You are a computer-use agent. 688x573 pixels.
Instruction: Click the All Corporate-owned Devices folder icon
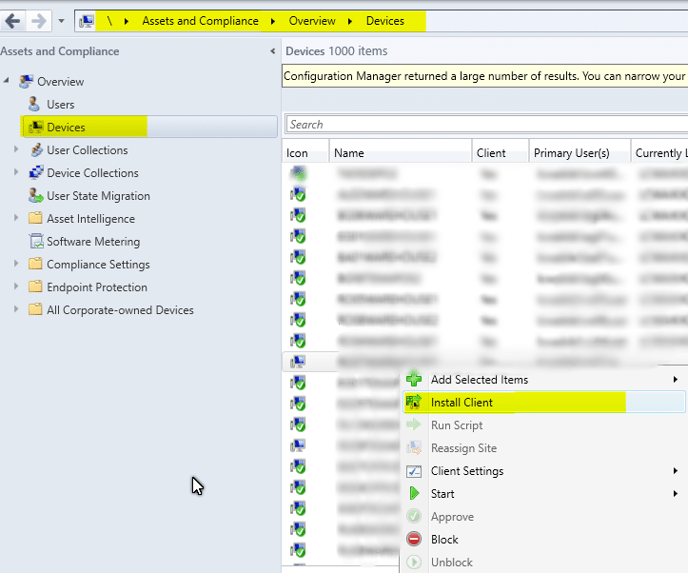35,309
